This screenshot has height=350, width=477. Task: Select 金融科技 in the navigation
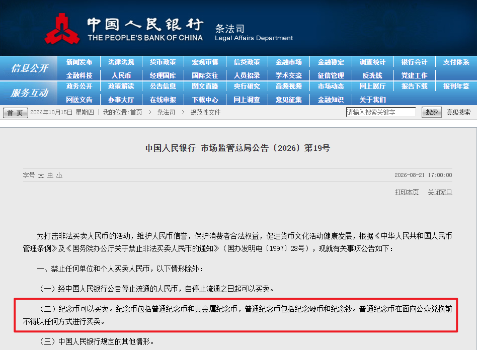coord(79,75)
